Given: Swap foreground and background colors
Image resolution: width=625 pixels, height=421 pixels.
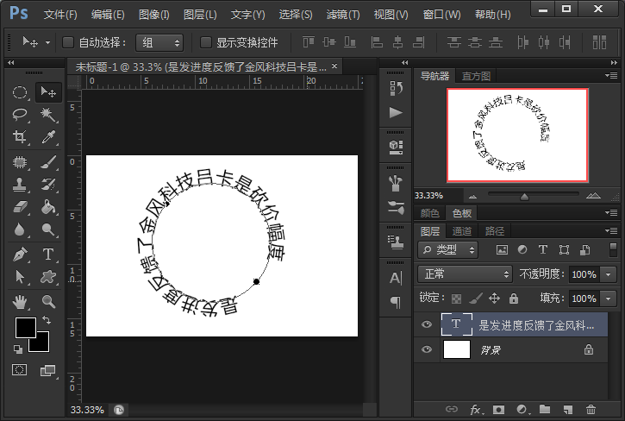Looking at the screenshot, I should tap(47, 320).
